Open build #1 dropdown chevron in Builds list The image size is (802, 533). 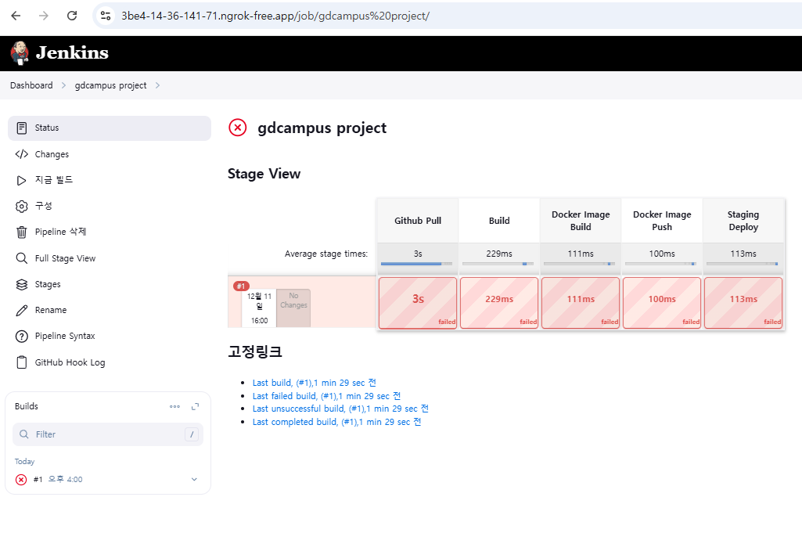click(x=194, y=479)
